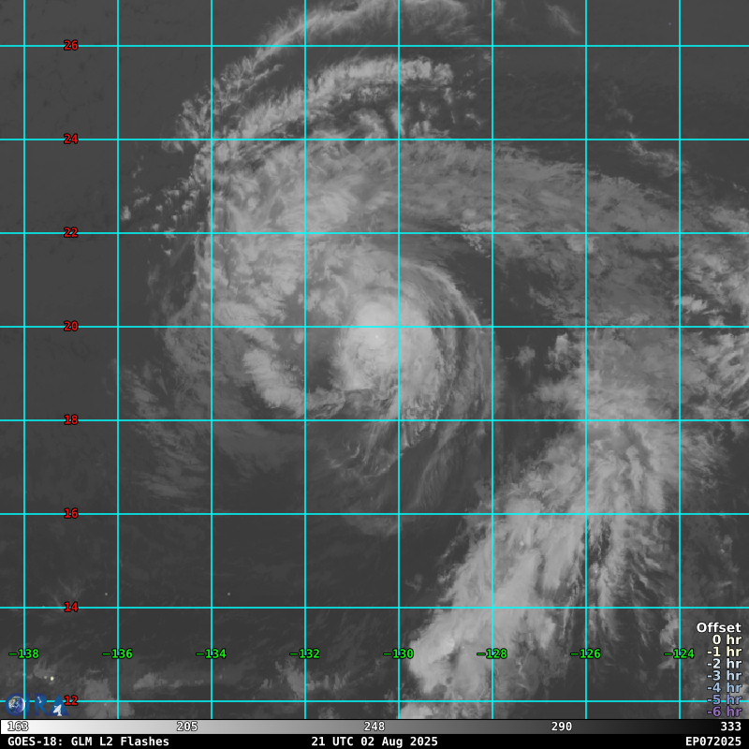Image resolution: width=749 pixels, height=749 pixels.
Task: Click the GOES-18: GLM L2 Flashes caption
Action: [x=88, y=742]
